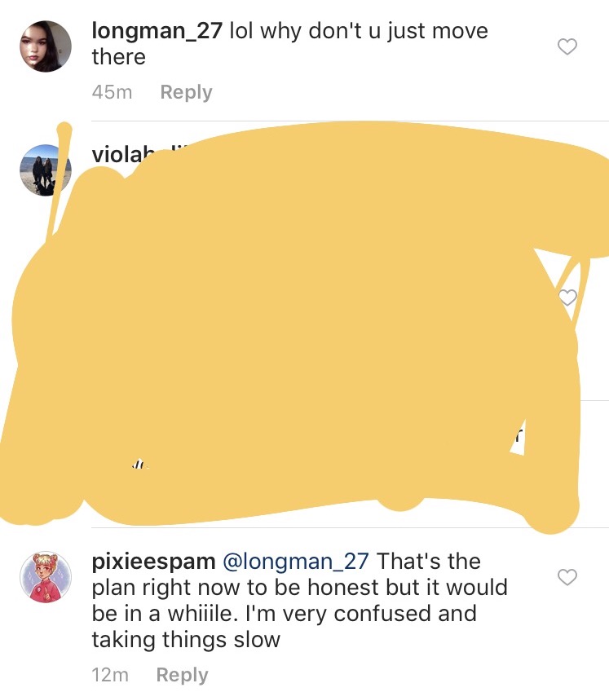Open pixieespam's cartoon avatar
The image size is (609, 692).
tap(46, 577)
